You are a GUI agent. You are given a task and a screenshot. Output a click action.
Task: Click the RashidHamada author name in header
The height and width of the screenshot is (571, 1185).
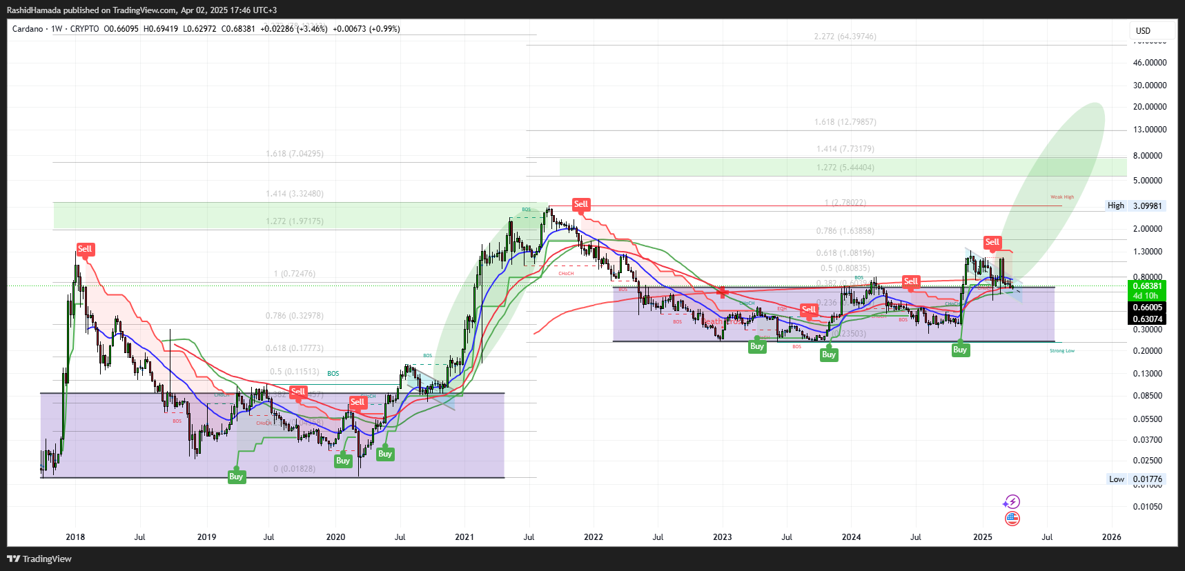pyautogui.click(x=34, y=10)
